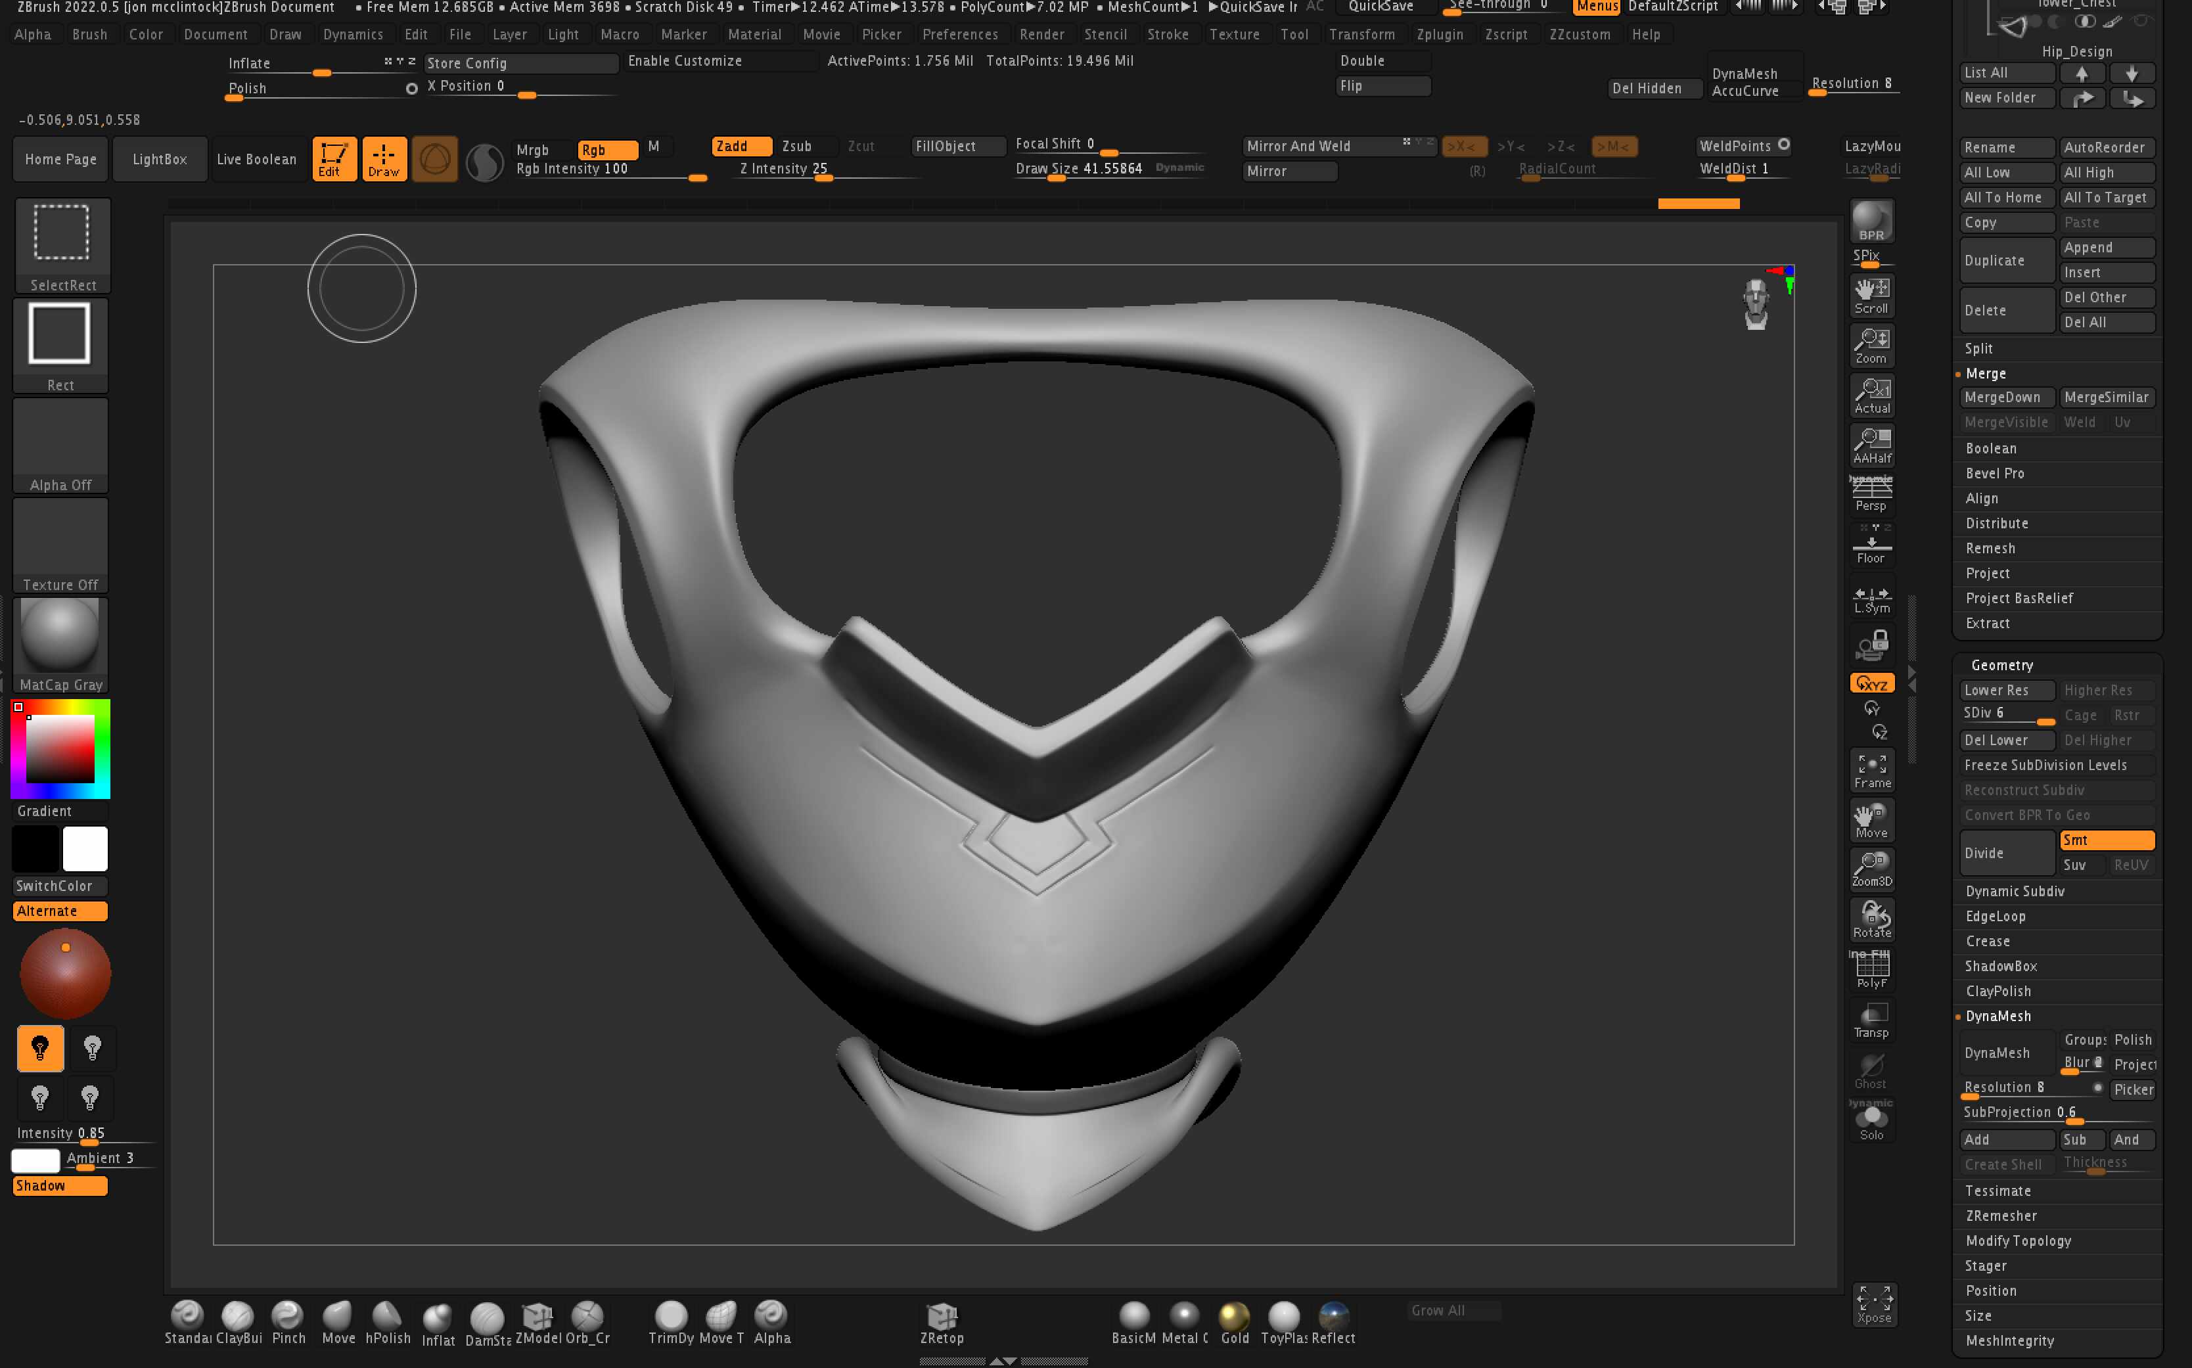Expand the DynaMesh section

click(2000, 1015)
